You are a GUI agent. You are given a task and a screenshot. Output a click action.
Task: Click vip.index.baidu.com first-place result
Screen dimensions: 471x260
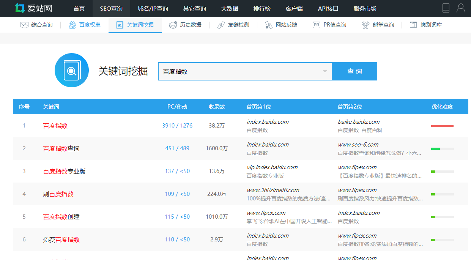[272, 167]
